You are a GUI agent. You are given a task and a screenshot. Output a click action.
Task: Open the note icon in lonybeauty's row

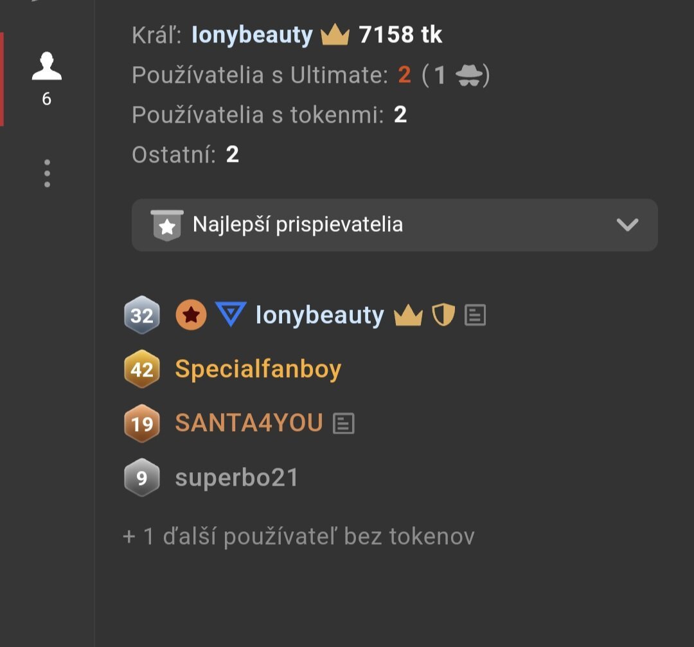pos(475,315)
